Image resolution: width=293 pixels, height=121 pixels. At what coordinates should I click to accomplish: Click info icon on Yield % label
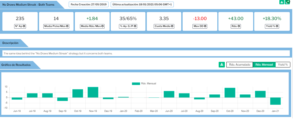(277, 26)
